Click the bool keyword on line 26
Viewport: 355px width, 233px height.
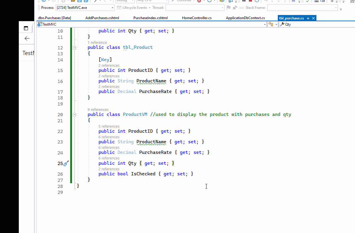[x=123, y=174]
